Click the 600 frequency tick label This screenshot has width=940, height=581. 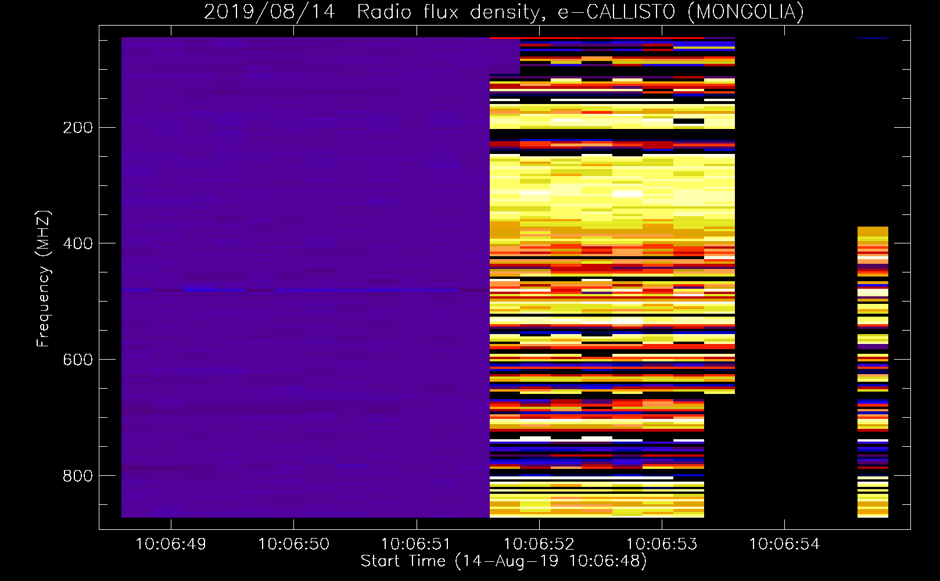point(78,360)
